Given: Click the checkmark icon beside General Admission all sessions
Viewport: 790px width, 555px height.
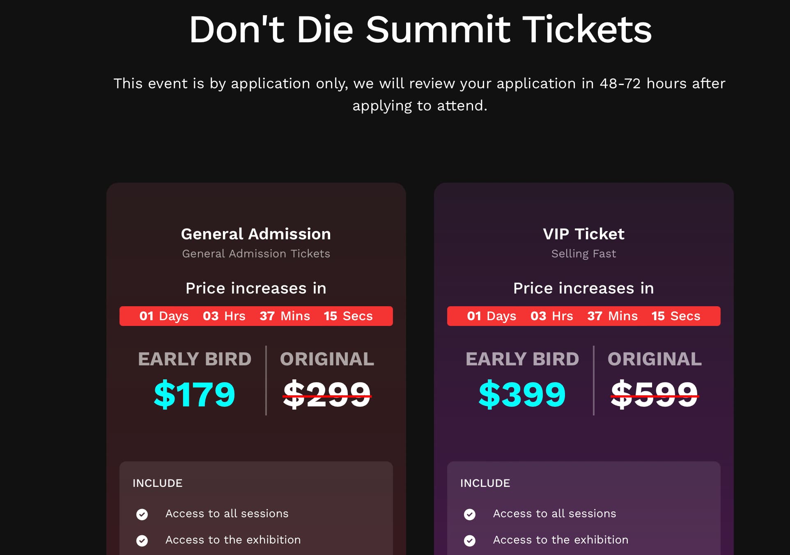Looking at the screenshot, I should (142, 514).
